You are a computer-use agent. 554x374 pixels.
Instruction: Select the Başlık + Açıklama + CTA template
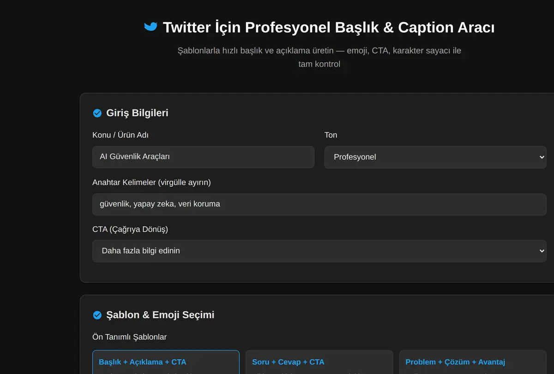tap(166, 362)
